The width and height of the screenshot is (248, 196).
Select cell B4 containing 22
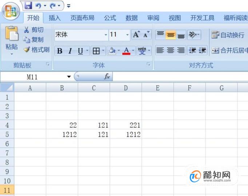coord(62,125)
